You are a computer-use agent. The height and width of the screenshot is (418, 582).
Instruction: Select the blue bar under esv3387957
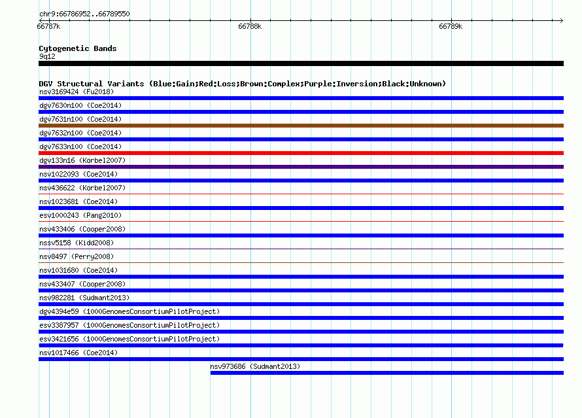[301, 332]
